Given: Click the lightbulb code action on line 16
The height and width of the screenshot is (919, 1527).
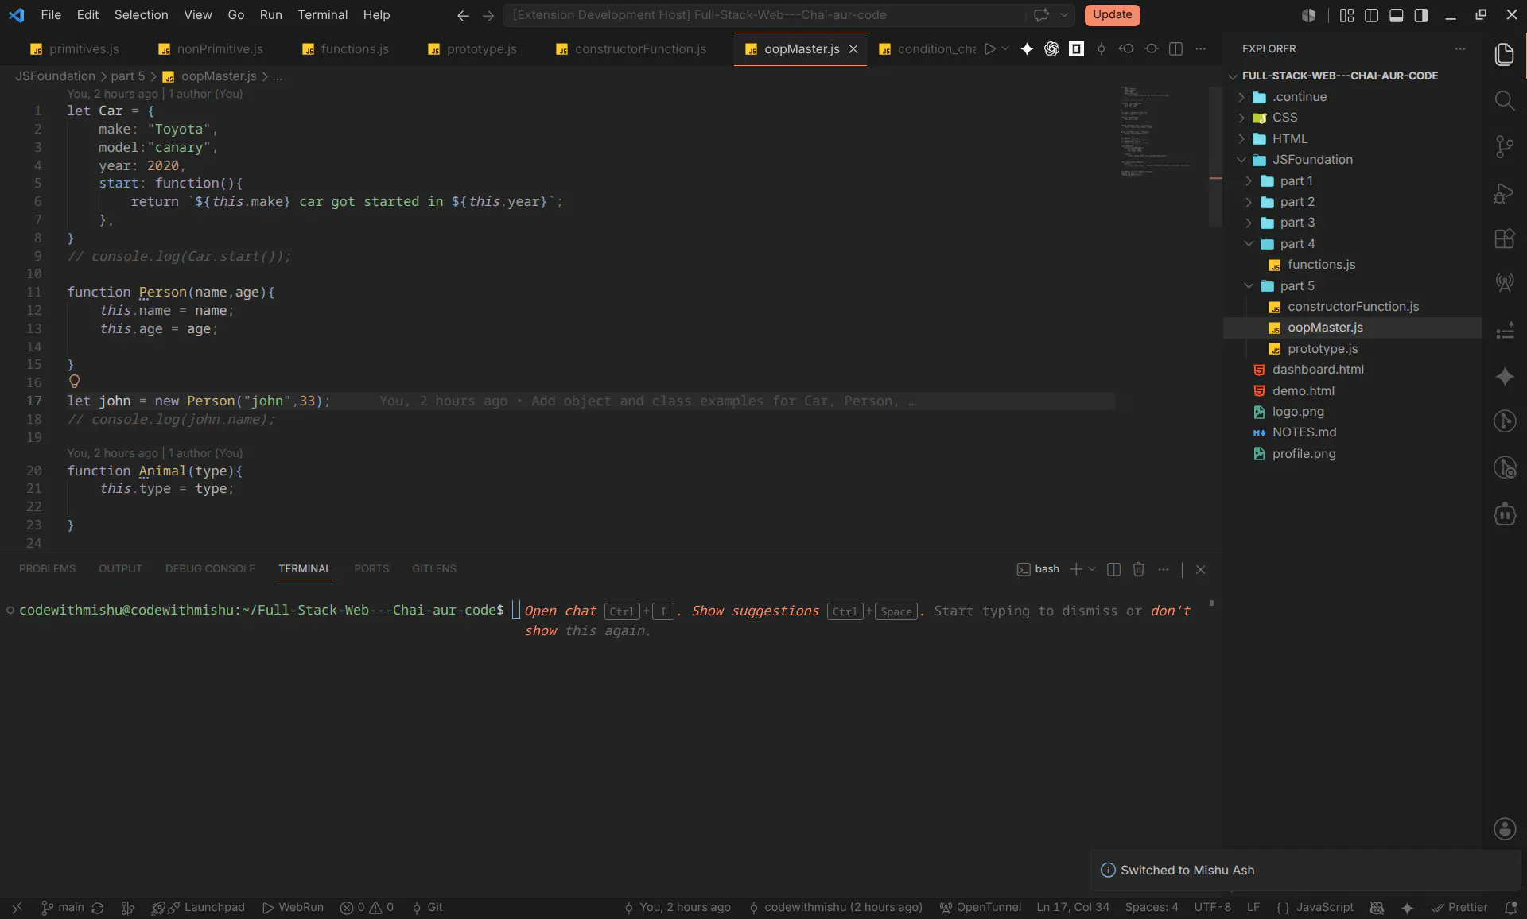Looking at the screenshot, I should 75,382.
